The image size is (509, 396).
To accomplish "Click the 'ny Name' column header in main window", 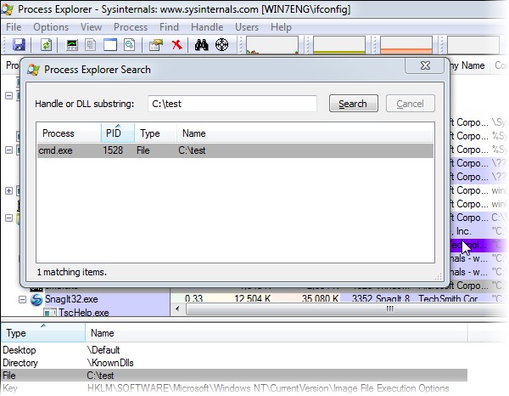I will (469, 65).
